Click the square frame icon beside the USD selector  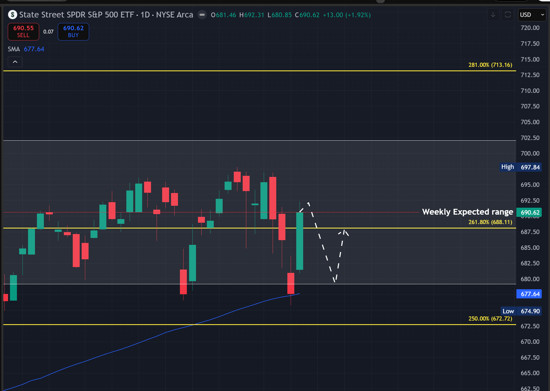click(x=508, y=15)
